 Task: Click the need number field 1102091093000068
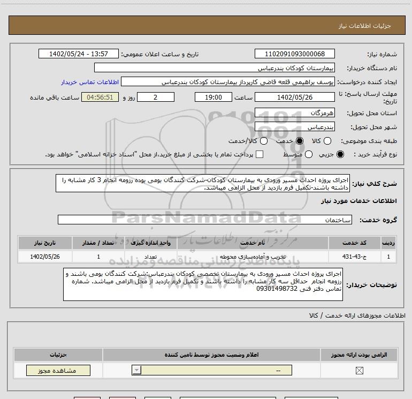[294, 54]
